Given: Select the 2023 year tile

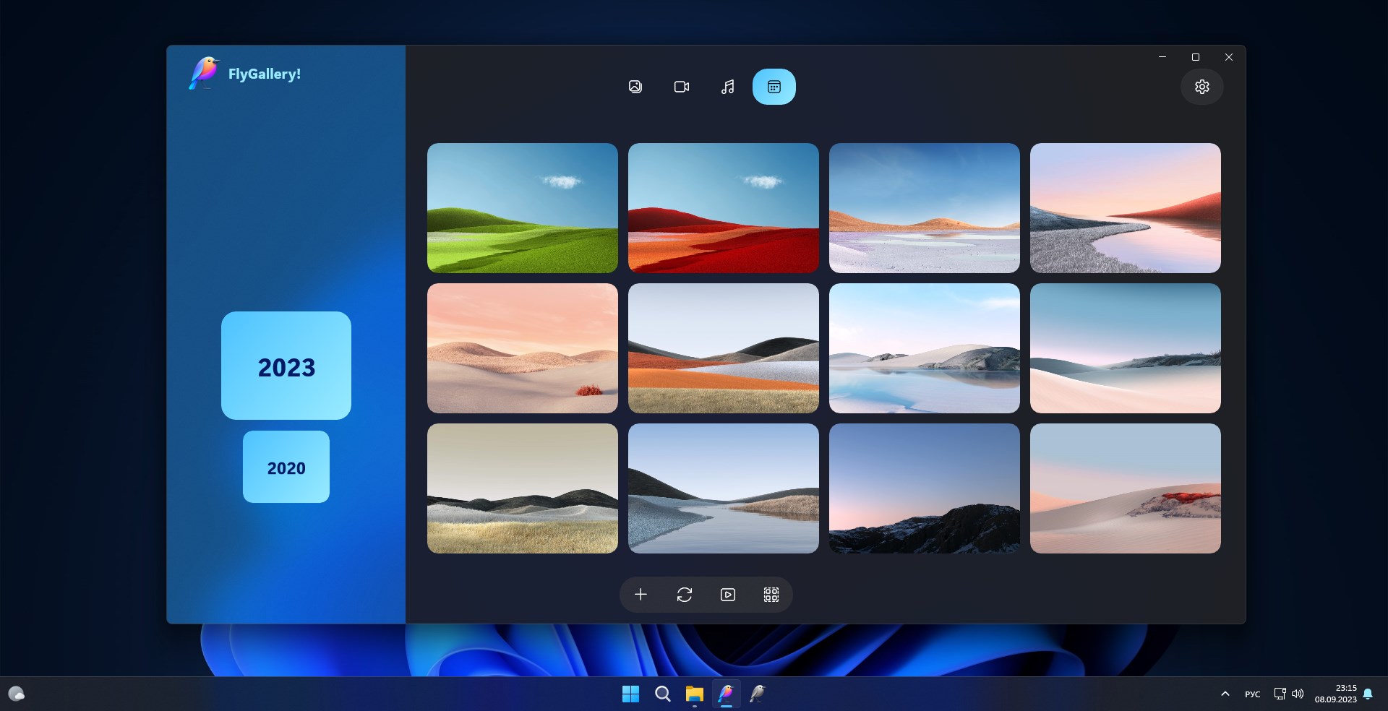Looking at the screenshot, I should [x=286, y=366].
